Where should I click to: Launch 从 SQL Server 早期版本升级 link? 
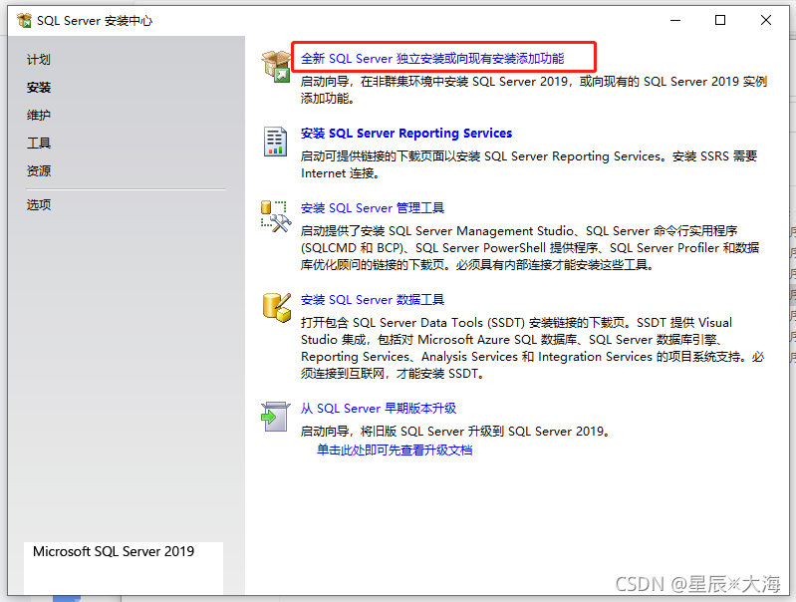379,409
